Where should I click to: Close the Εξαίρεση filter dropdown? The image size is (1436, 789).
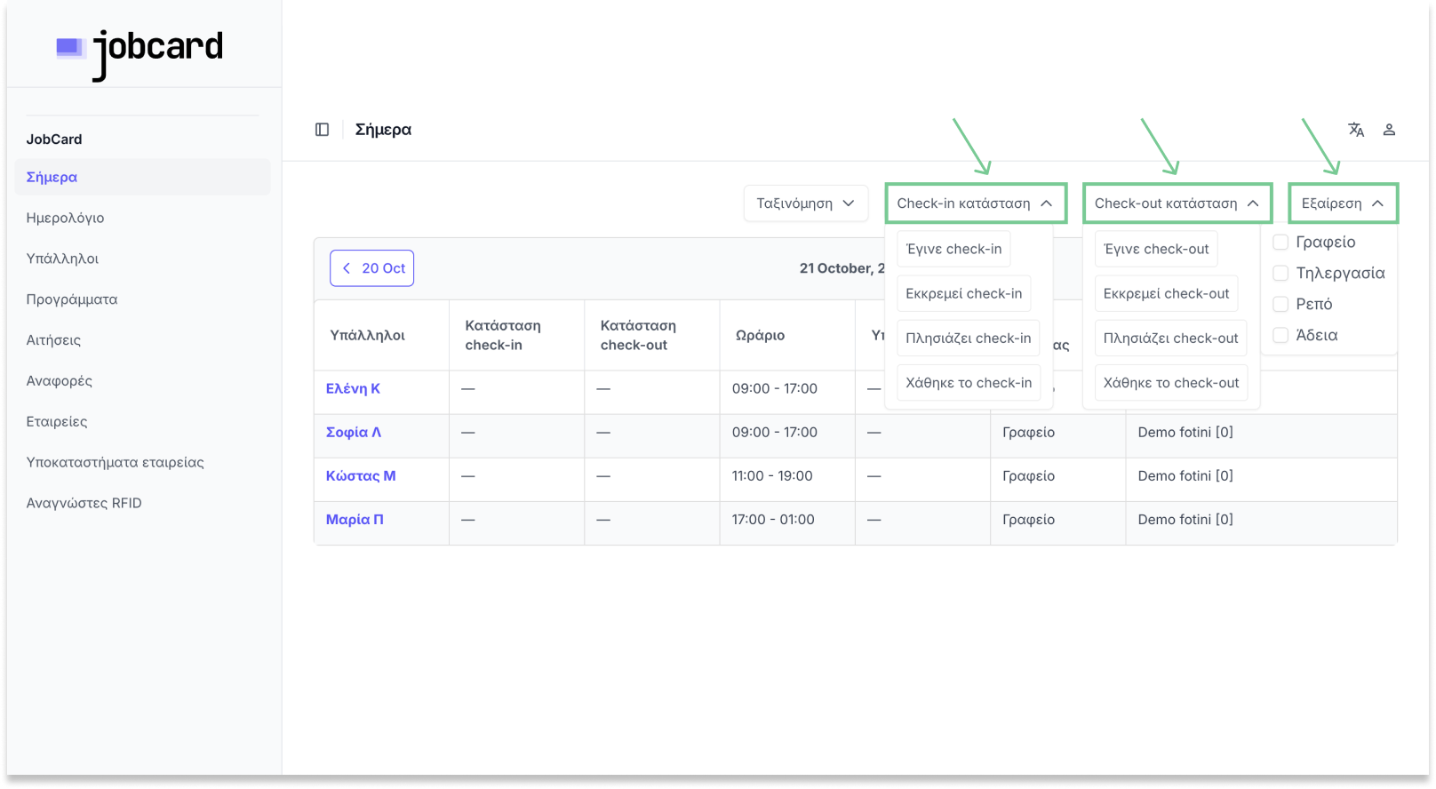[x=1342, y=203]
